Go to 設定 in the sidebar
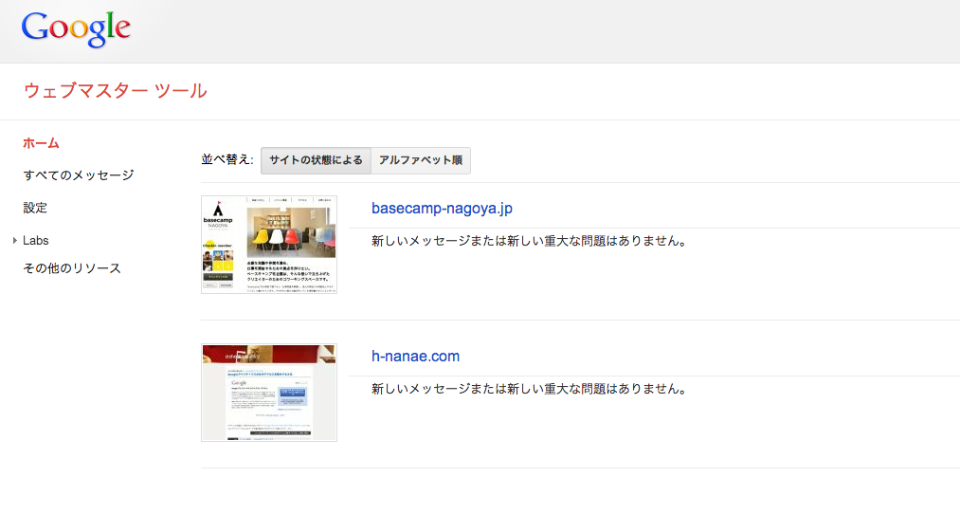Screen dimensions: 960x514 (35, 208)
